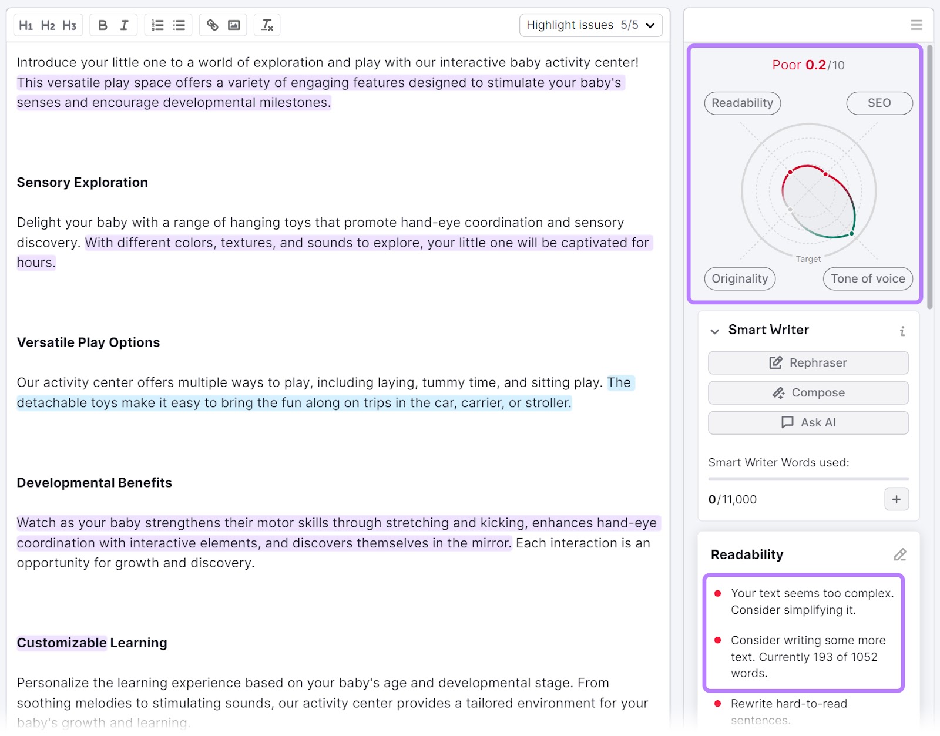Click the side panel scrollbar
The height and width of the screenshot is (736, 940).
(929, 176)
